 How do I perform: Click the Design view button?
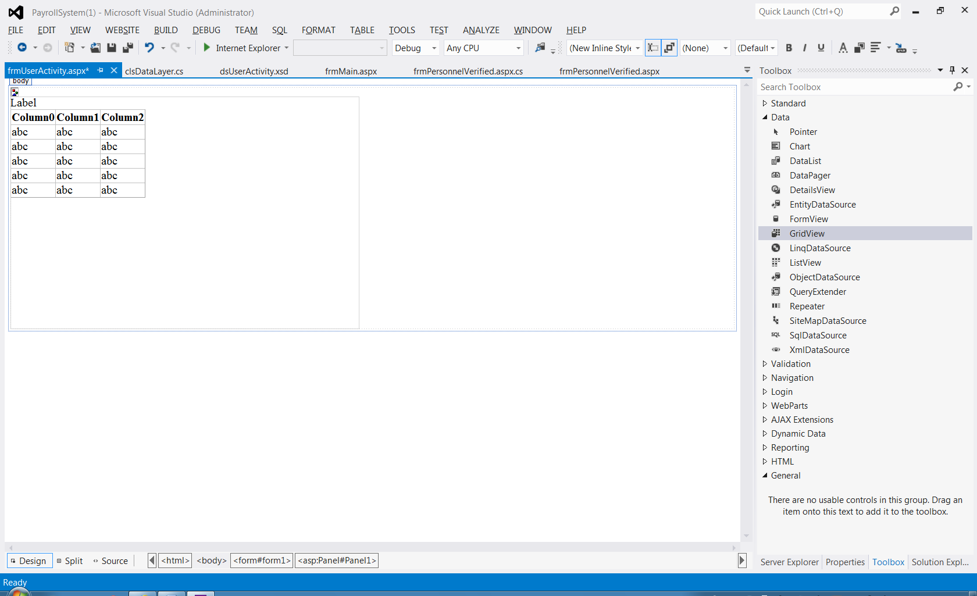coord(30,561)
